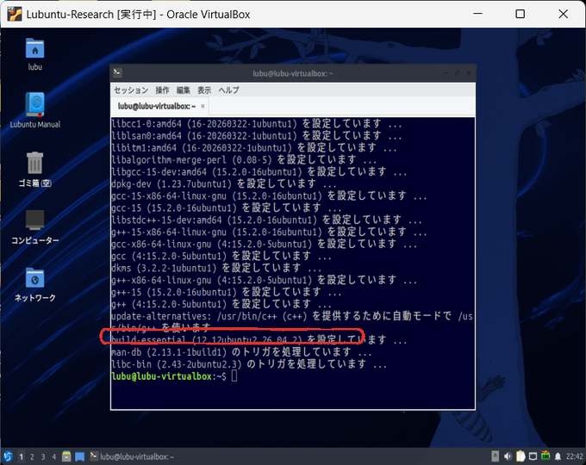
Task: Switch to virtual desktop 1
Action: pos(21,456)
